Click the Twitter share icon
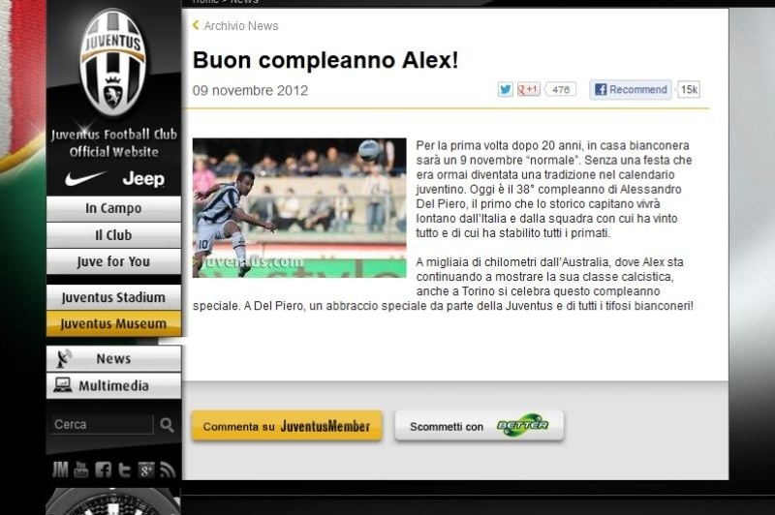The width and height of the screenshot is (775, 515). (x=505, y=90)
